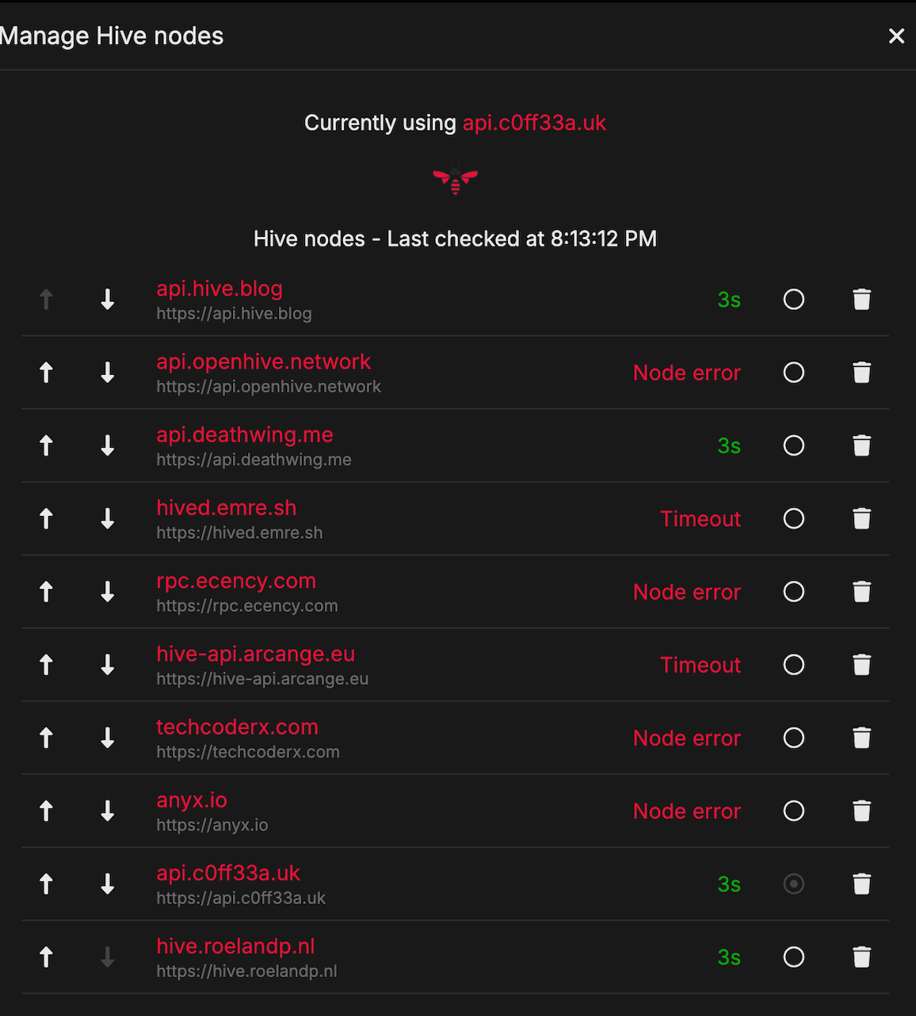916x1016 pixels.
Task: Select hive.roelandp.nl as current node
Action: pos(794,957)
